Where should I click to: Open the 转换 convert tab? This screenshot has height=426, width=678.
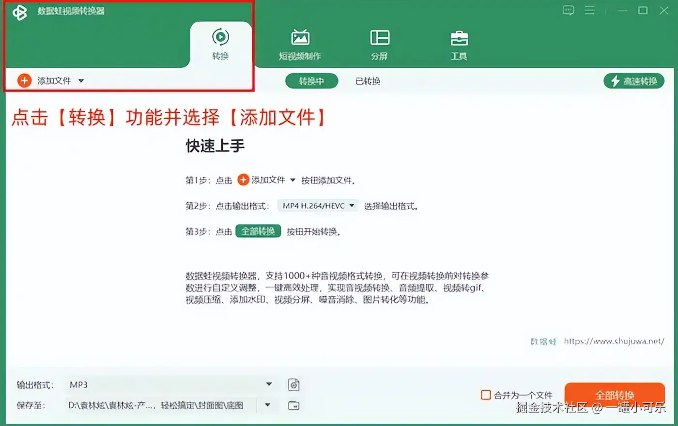(x=220, y=45)
